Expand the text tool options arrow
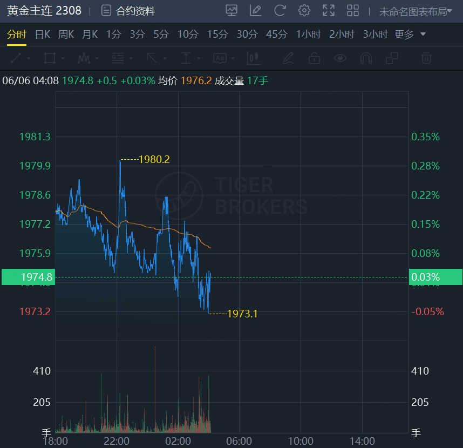Image resolution: width=463 pixels, height=448 pixels. pyautogui.click(x=233, y=58)
